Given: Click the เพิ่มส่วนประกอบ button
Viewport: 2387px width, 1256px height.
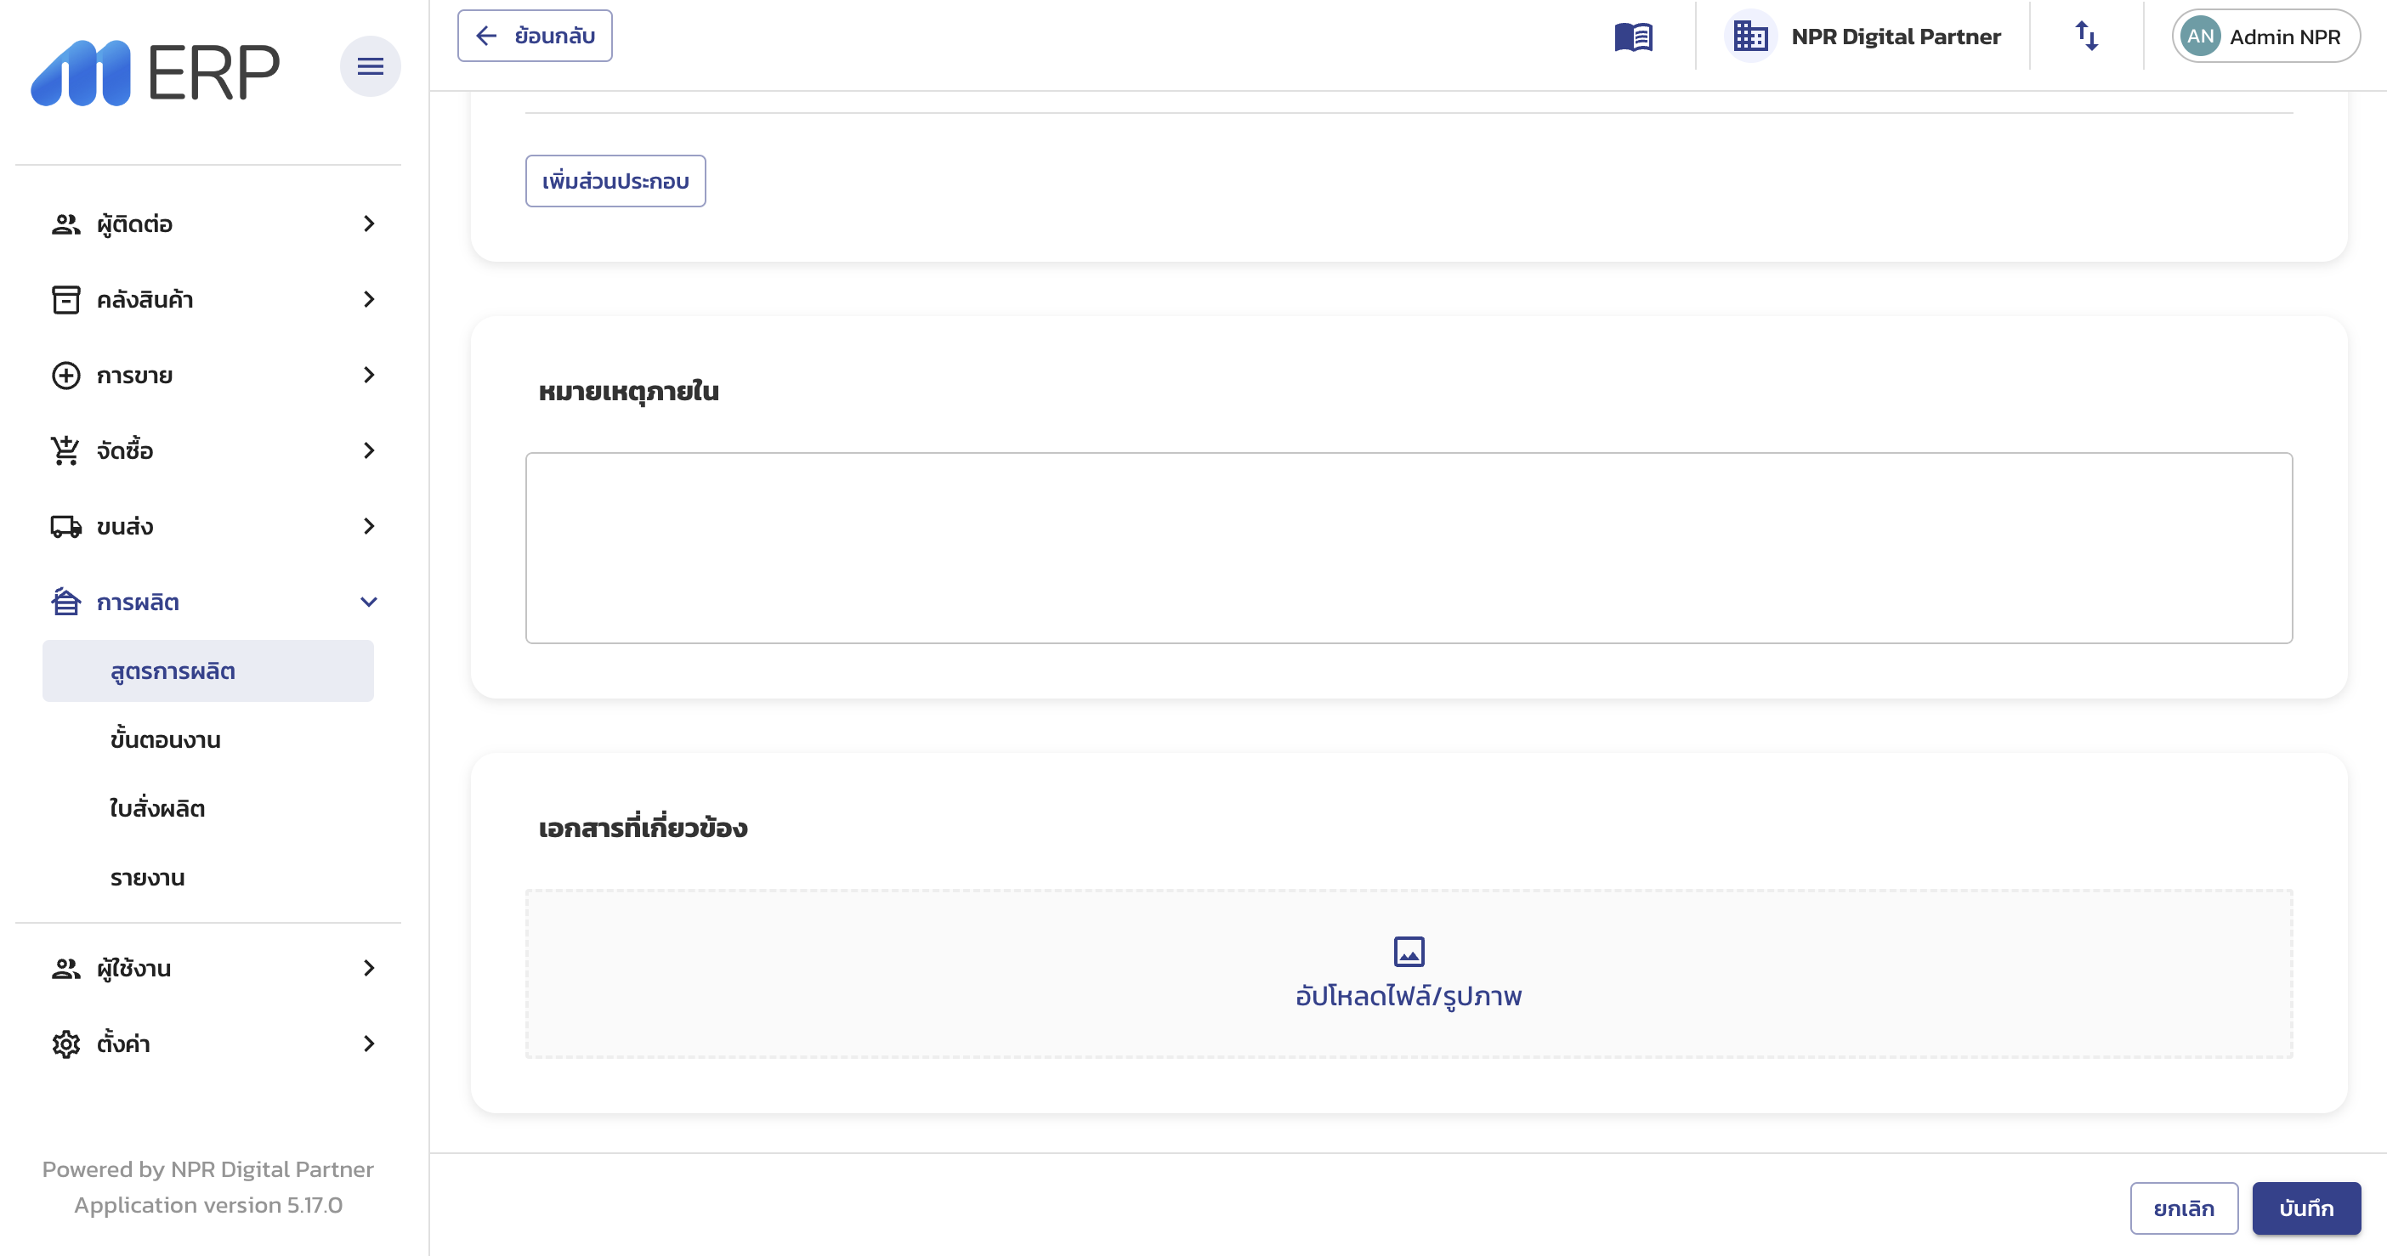Looking at the screenshot, I should pyautogui.click(x=615, y=181).
